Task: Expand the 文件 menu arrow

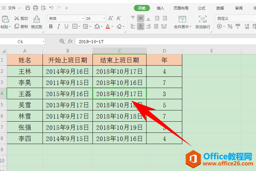Action: tap(19, 8)
